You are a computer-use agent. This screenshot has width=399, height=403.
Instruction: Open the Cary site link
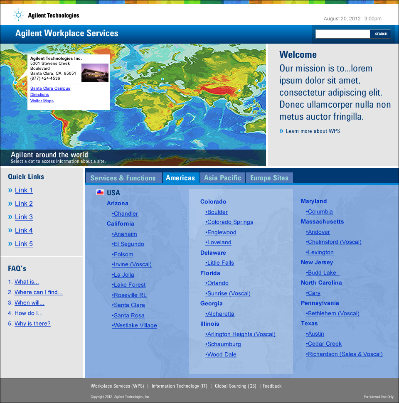[x=313, y=293]
